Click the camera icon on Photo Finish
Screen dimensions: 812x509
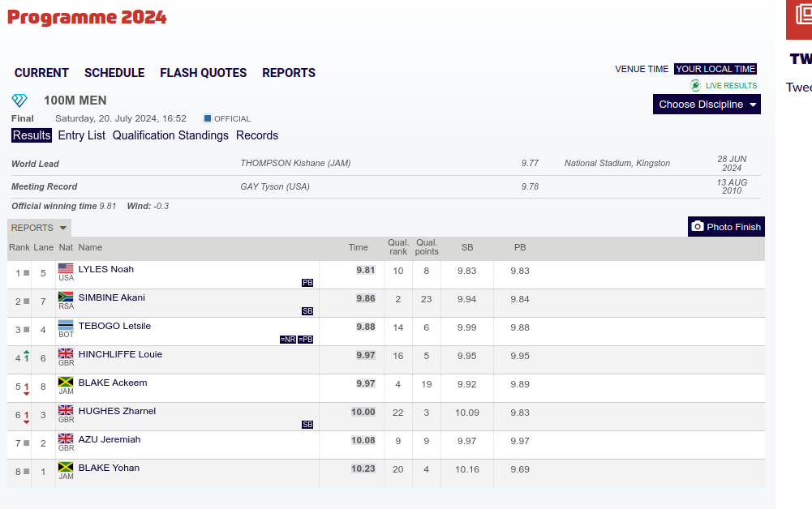coord(698,227)
